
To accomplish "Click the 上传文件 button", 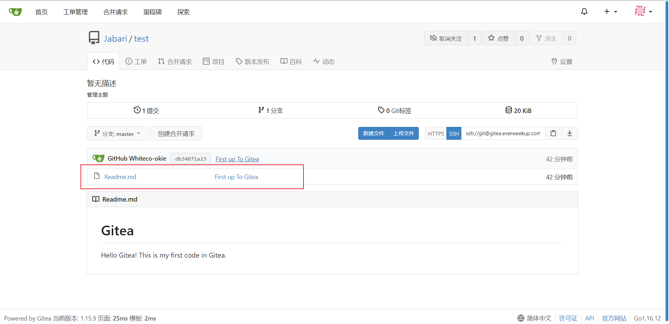I will click(x=404, y=133).
